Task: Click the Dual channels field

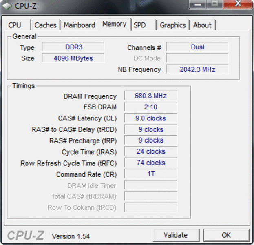Action: coord(197,47)
